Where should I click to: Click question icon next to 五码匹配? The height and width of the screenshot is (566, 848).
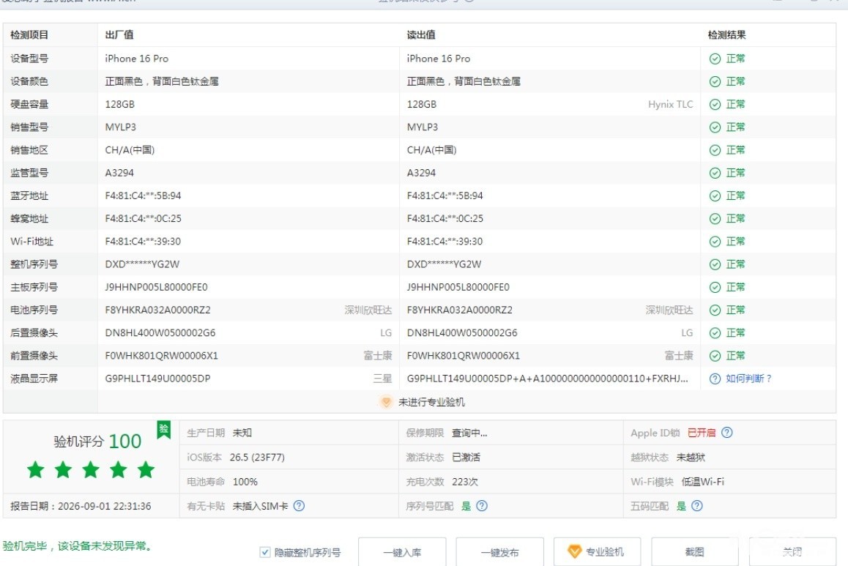click(697, 505)
